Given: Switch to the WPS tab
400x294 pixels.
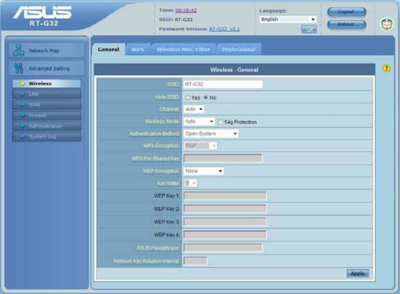Looking at the screenshot, I should (x=138, y=49).
